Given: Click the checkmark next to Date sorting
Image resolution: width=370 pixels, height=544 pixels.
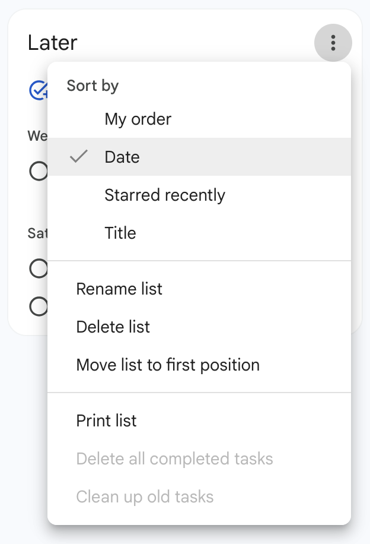Looking at the screenshot, I should 79,157.
